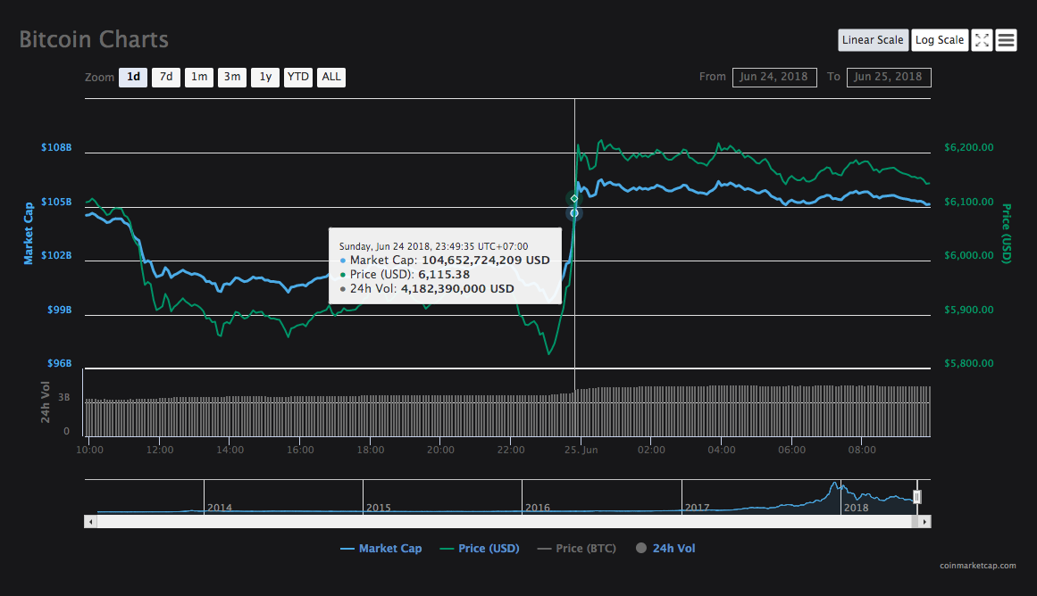This screenshot has width=1037, height=596.
Task: Click the 3B volume axis label
Action: coord(64,398)
